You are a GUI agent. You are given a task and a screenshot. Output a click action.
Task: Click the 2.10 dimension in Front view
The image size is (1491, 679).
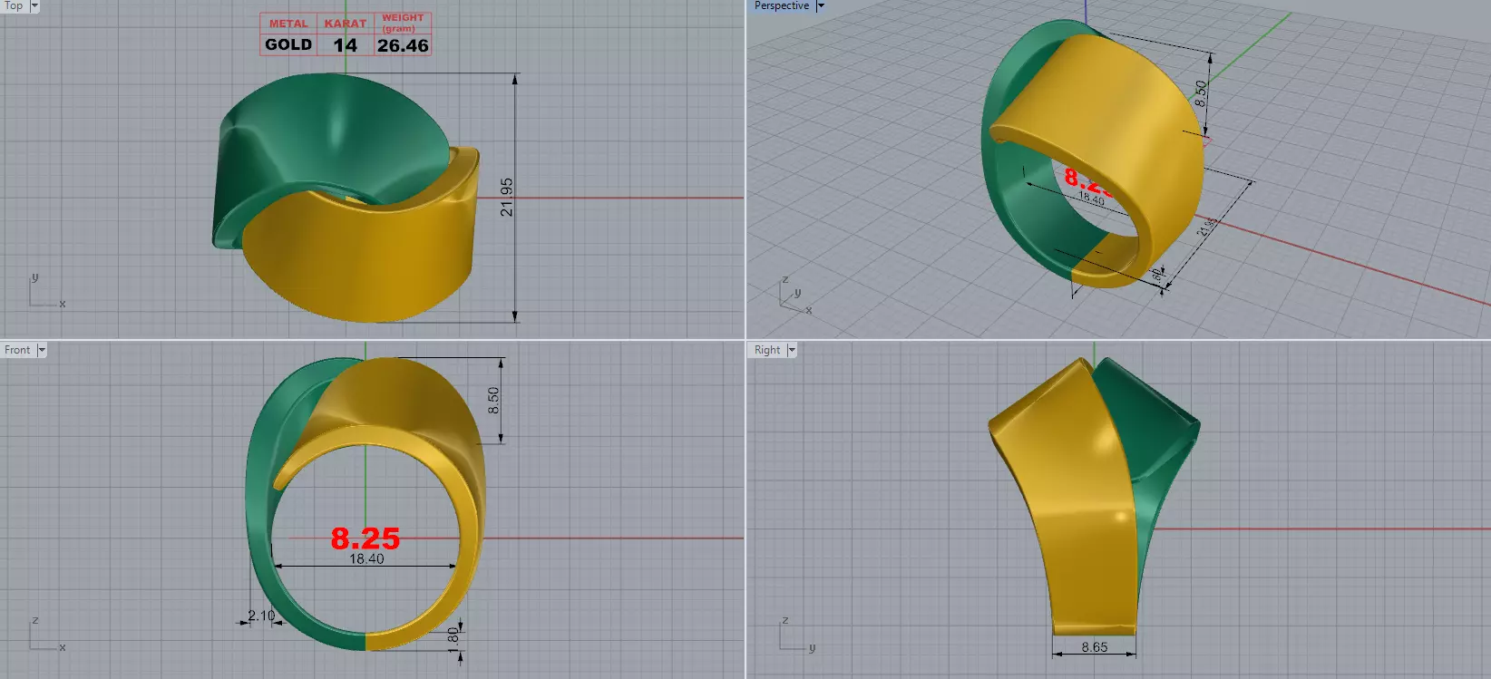tap(261, 616)
